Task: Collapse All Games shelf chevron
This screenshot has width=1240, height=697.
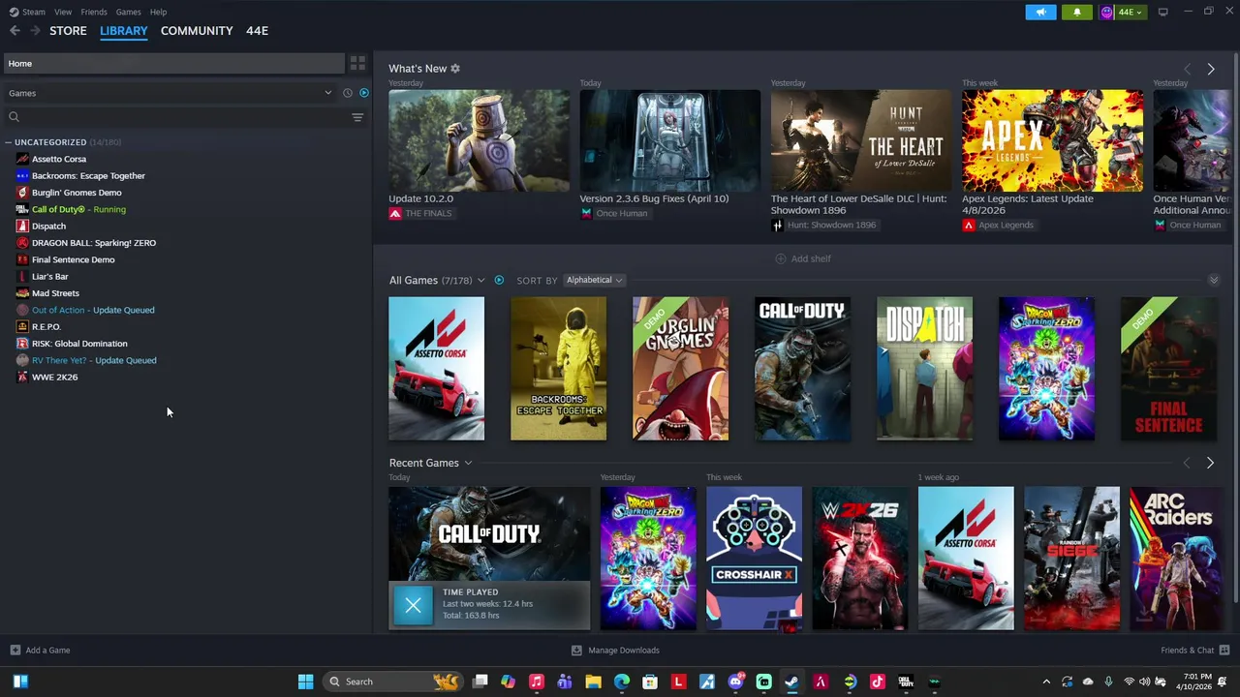Action: point(1213,280)
